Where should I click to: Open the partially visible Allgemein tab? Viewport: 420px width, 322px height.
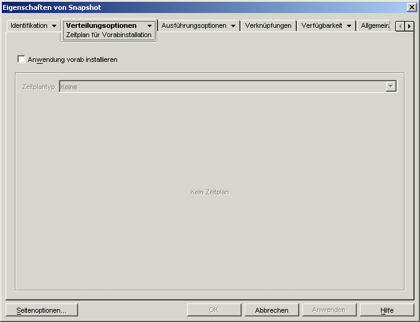tap(374, 25)
